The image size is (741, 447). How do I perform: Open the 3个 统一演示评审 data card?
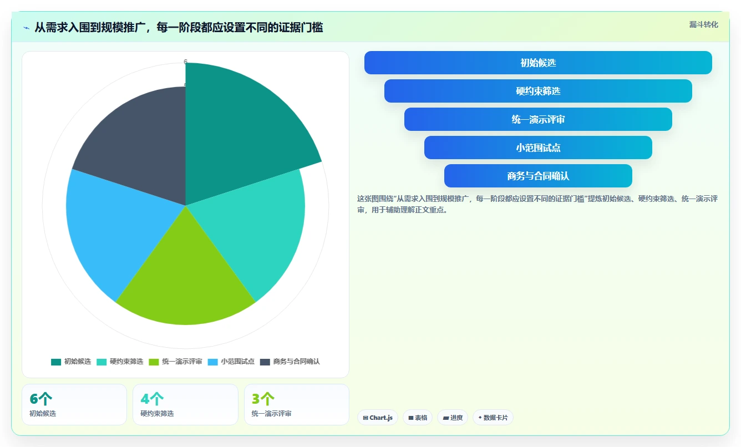click(x=297, y=404)
